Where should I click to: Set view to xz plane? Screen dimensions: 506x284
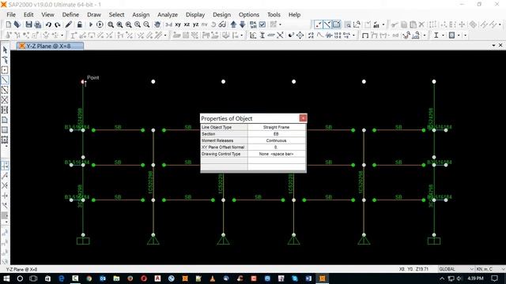[x=187, y=24]
